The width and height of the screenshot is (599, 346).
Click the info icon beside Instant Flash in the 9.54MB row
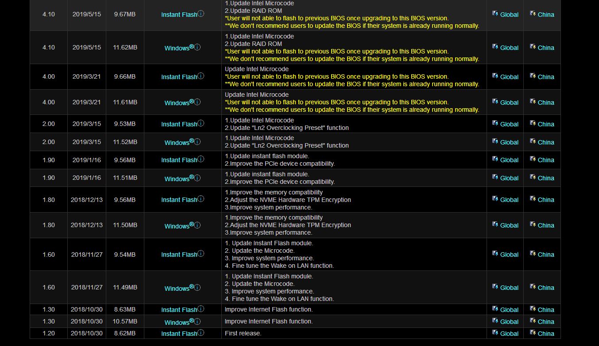coord(201,254)
